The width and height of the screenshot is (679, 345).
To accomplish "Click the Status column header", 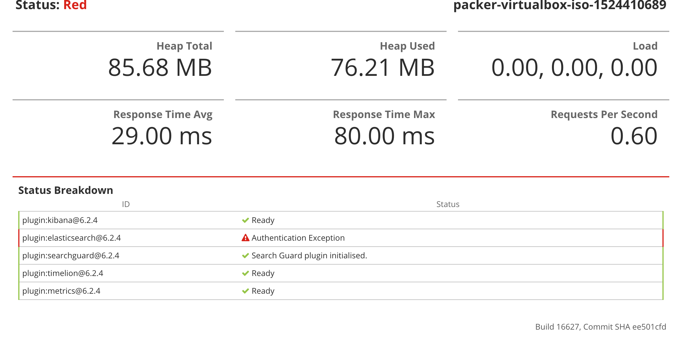I will pyautogui.click(x=448, y=204).
